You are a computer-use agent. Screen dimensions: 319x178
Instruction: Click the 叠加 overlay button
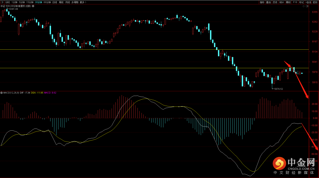point(268,2)
